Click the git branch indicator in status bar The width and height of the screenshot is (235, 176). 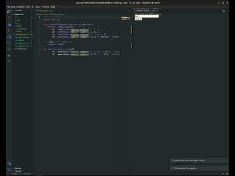click(15, 174)
